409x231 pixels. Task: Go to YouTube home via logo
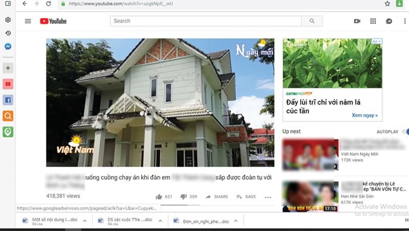click(x=53, y=21)
